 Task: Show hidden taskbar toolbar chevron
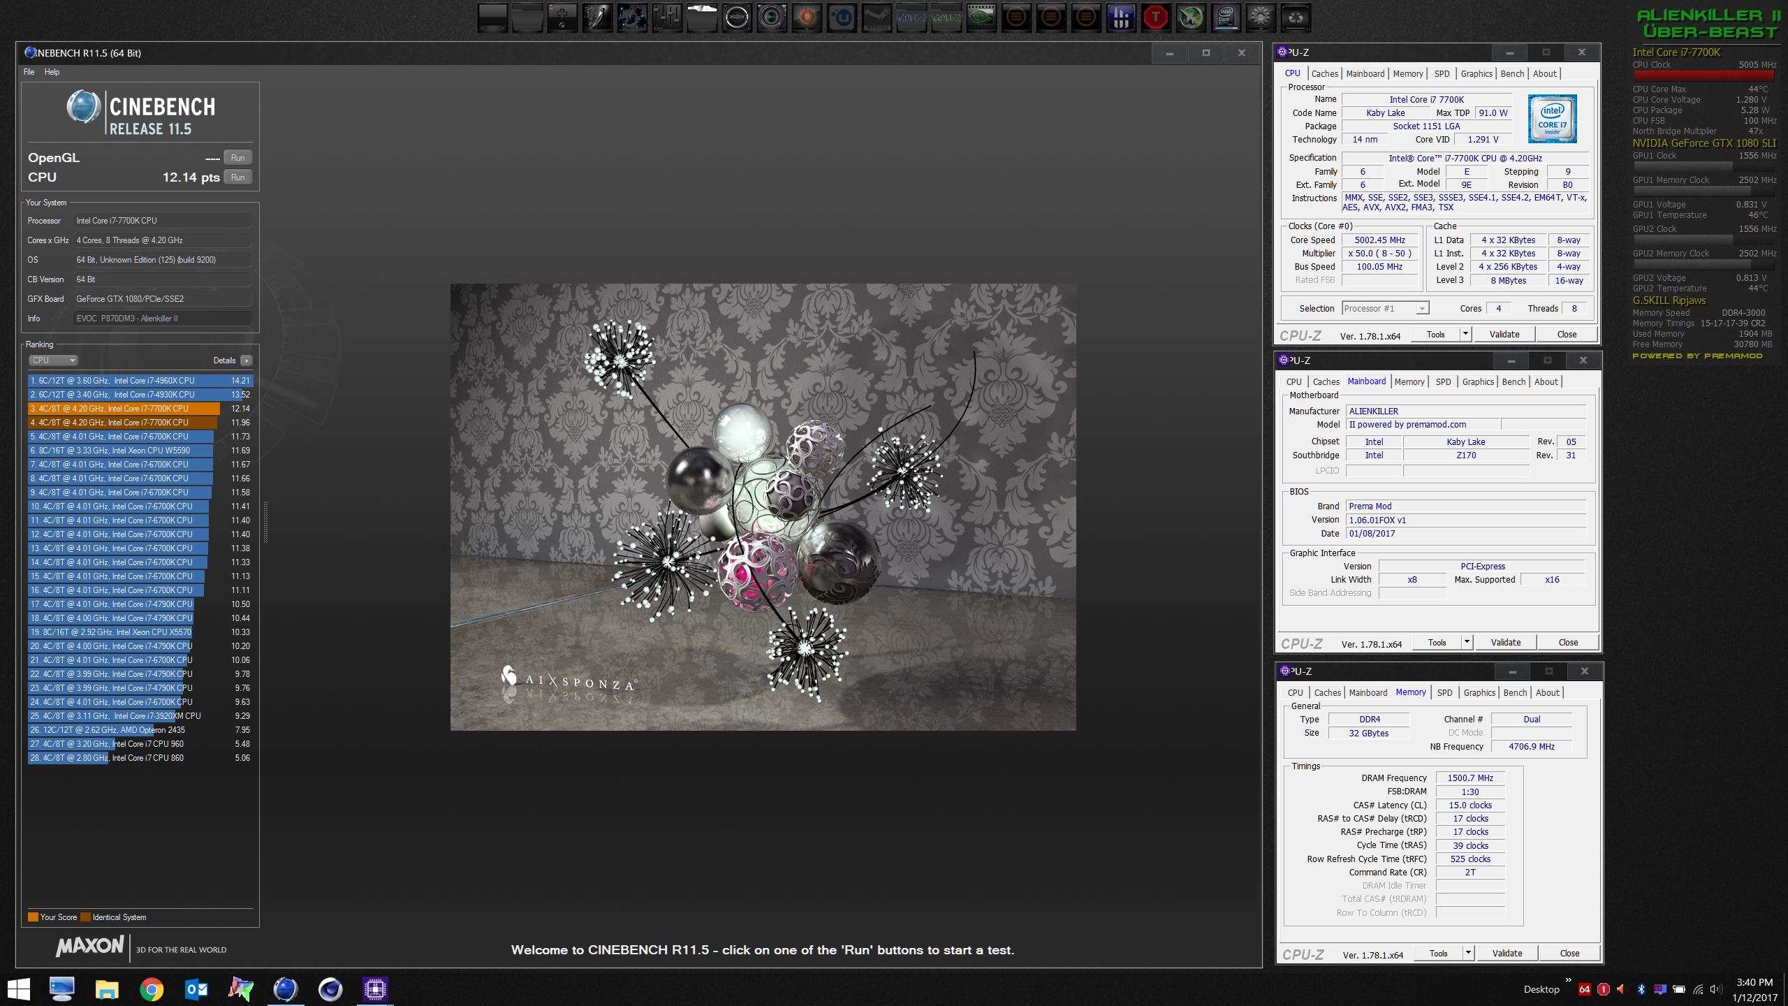coord(1568,981)
